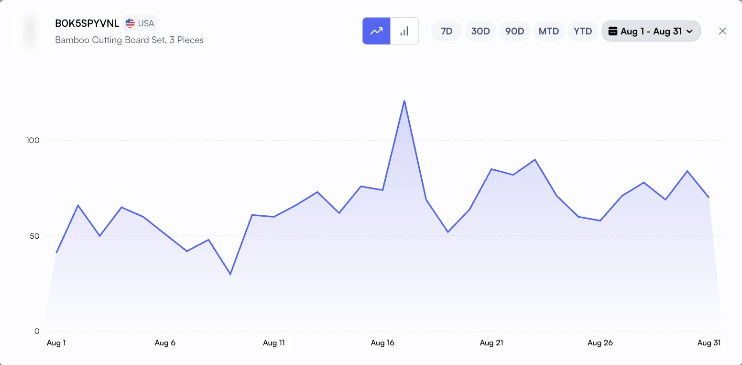Click the Aug 31 axis label
This screenshot has width=742, height=365.
pos(709,343)
